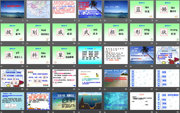
Task: Choose the 颜 yán character slide
Action: (x=115, y=32)
